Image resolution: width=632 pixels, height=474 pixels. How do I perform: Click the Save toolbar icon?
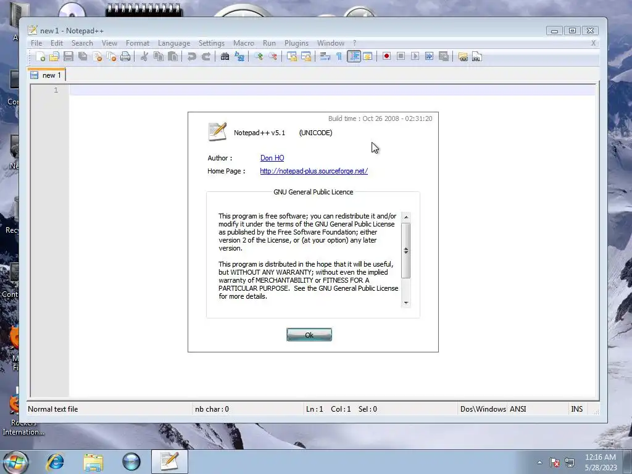tap(69, 56)
